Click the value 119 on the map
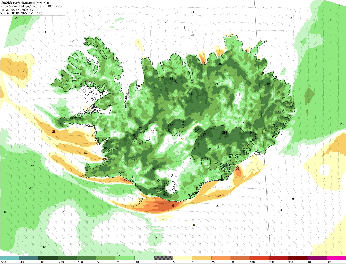The image size is (346, 264). [x=109, y=142]
